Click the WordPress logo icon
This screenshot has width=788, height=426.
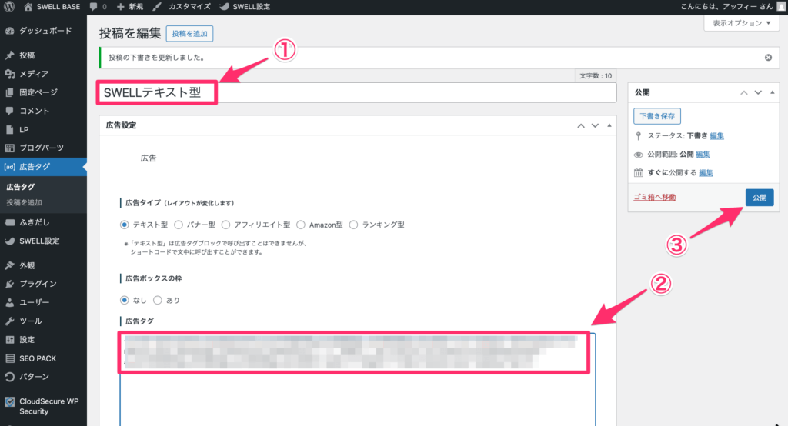(10, 6)
